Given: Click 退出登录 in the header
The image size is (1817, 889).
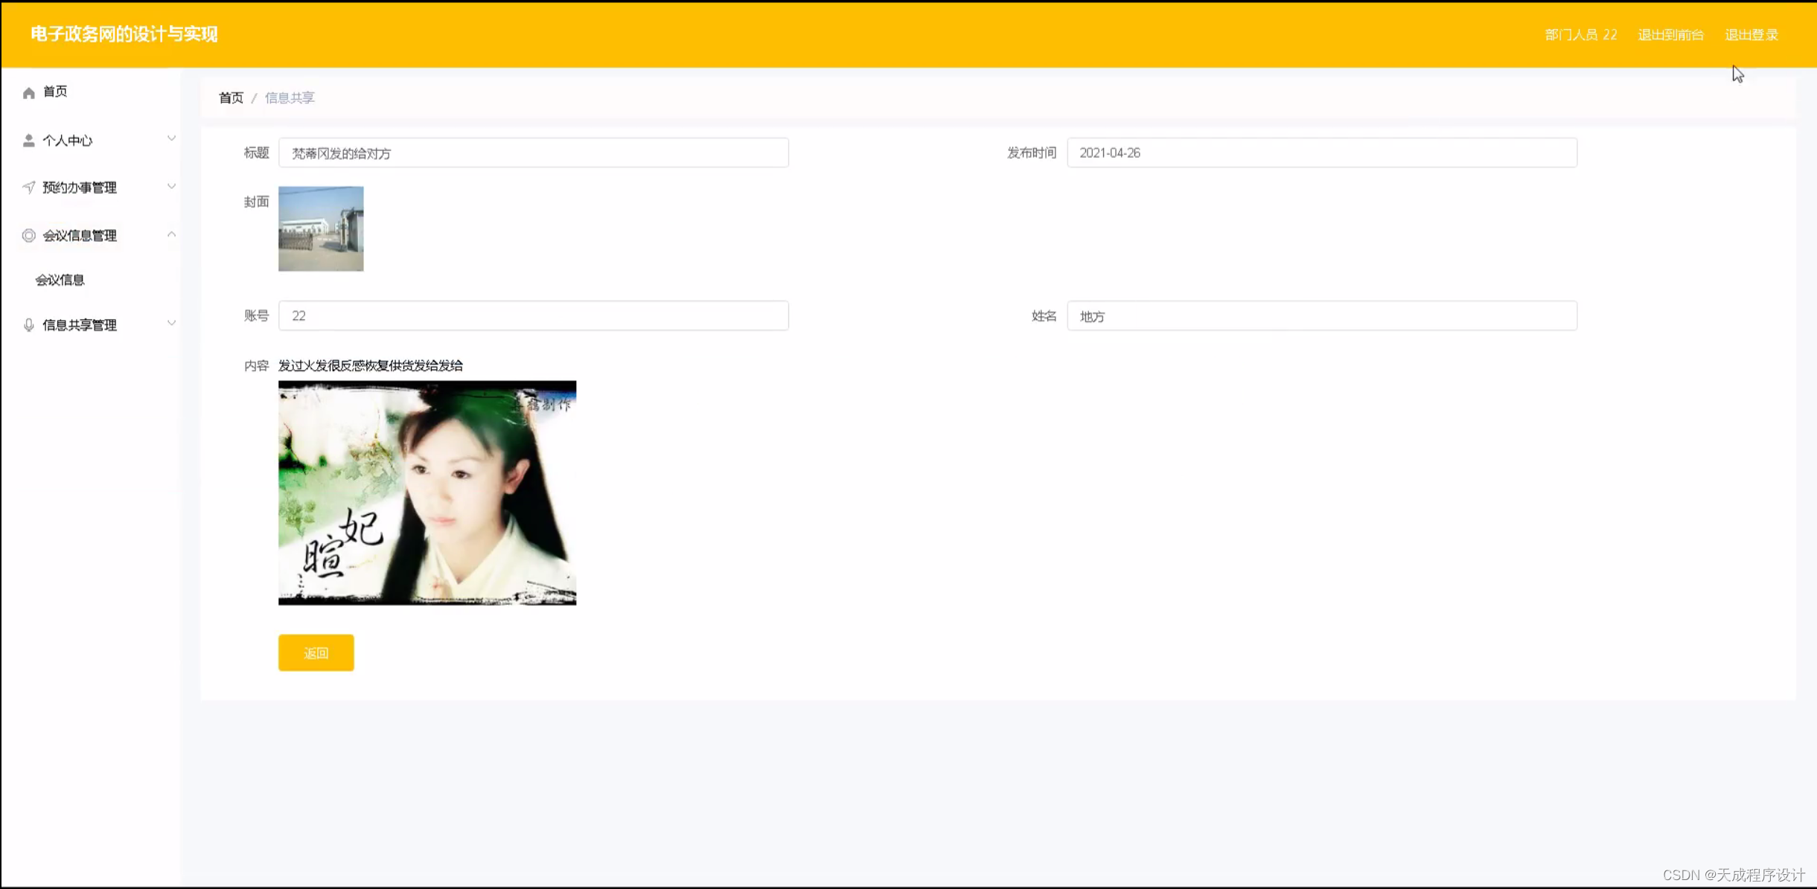Looking at the screenshot, I should pyautogui.click(x=1751, y=35).
